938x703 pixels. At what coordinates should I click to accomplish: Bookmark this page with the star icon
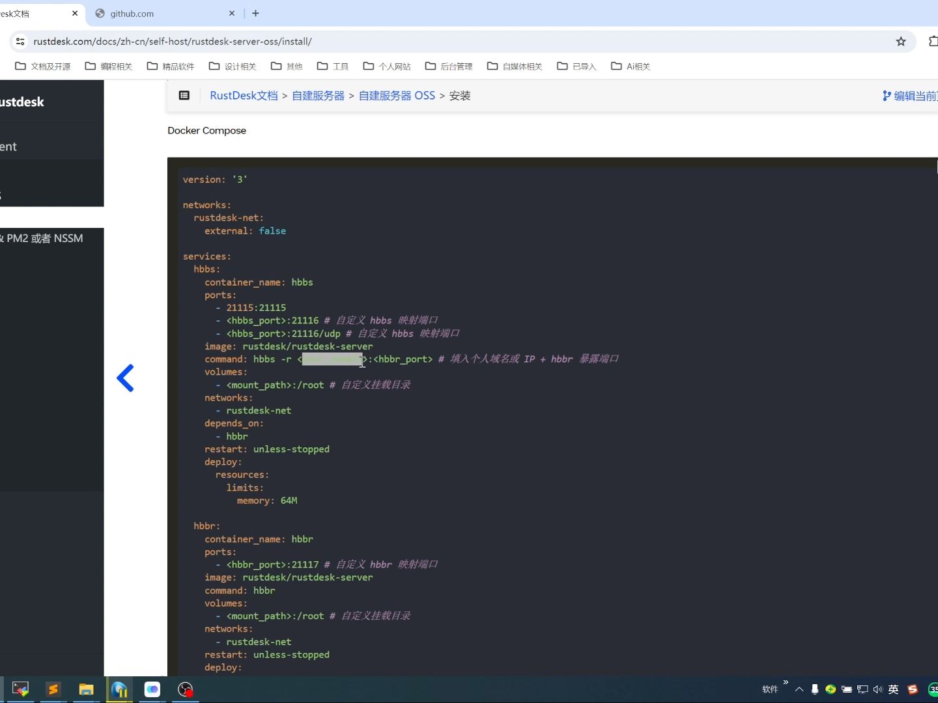[x=901, y=41]
